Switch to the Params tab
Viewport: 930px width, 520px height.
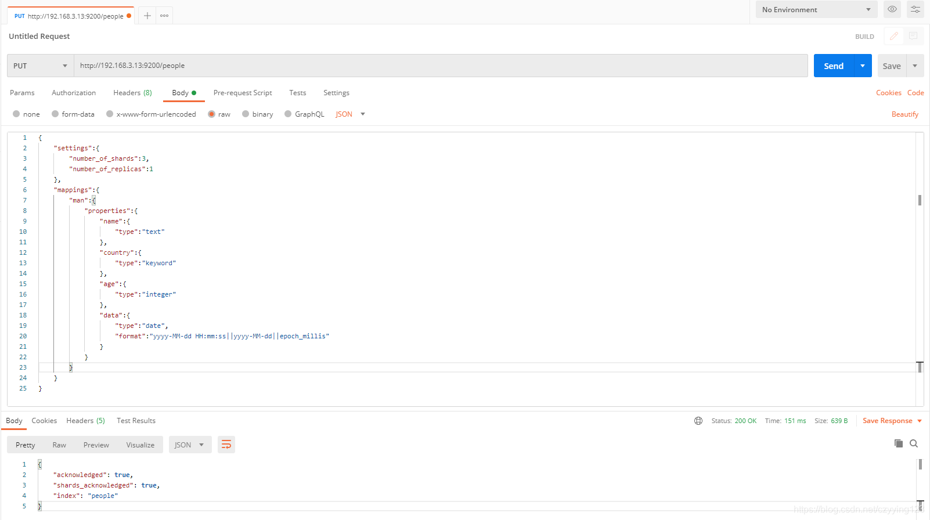click(22, 93)
